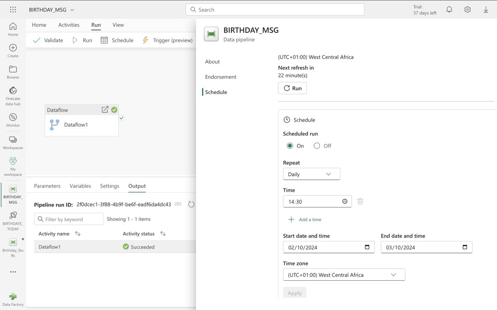This screenshot has height=310, width=497.
Task: Click the 14:30 Time input field
Action: tap(317, 201)
